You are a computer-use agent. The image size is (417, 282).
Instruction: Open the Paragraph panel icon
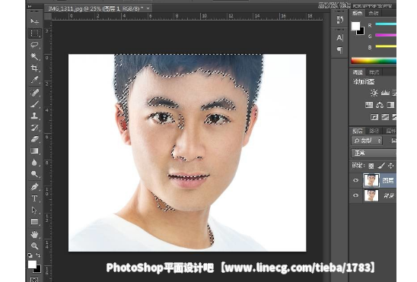click(340, 49)
